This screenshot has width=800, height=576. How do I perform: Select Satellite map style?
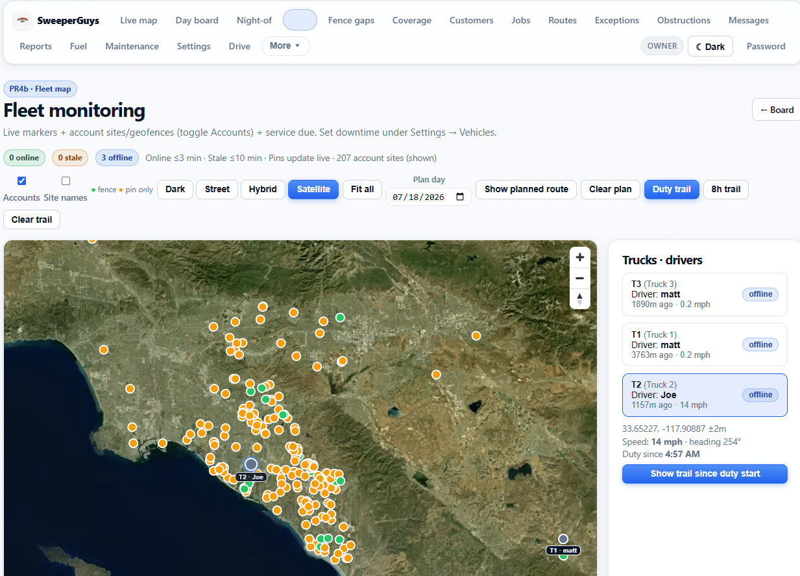click(x=313, y=189)
